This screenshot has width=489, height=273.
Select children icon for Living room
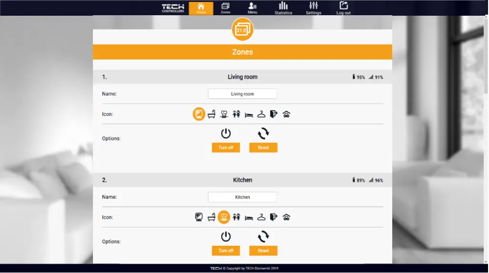236,114
